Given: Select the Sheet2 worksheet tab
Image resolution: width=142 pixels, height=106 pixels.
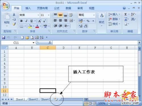Looking at the screenshot, I should pyautogui.click(x=33, y=99).
